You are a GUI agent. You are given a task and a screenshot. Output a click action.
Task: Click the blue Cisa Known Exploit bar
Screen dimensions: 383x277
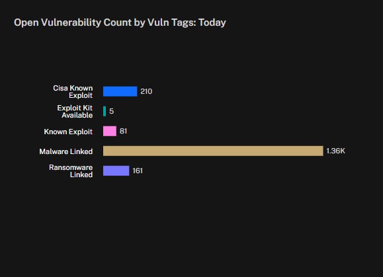click(120, 91)
